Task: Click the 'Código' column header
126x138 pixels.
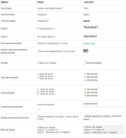Action: (x=40, y=2)
